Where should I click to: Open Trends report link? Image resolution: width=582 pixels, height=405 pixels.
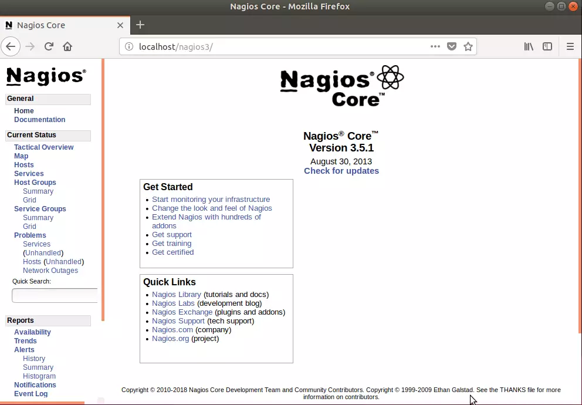point(25,341)
